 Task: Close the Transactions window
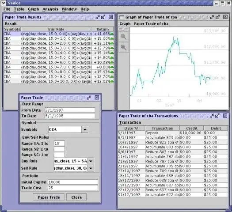225,116
